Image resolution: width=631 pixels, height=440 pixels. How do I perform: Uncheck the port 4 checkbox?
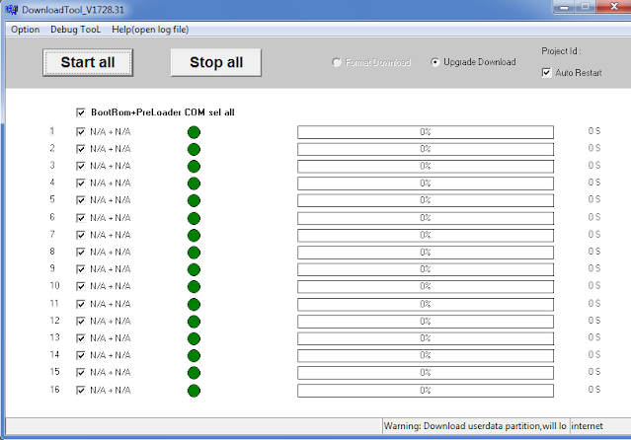point(81,183)
